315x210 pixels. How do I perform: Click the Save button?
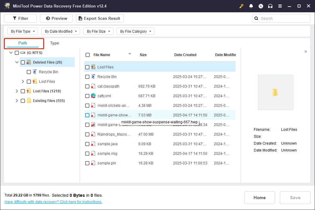point(295,198)
